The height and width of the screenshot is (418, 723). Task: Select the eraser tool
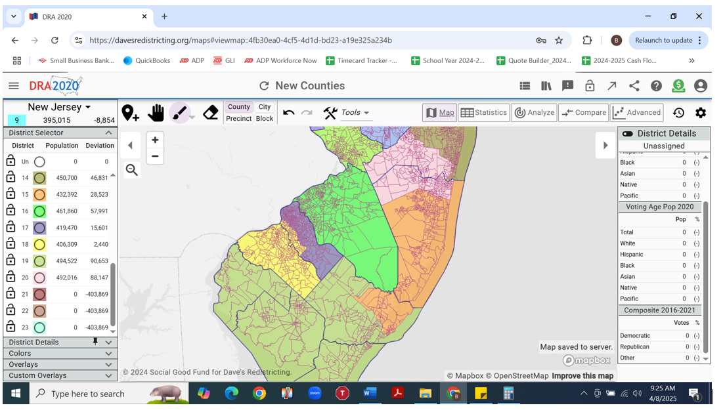[x=210, y=113]
